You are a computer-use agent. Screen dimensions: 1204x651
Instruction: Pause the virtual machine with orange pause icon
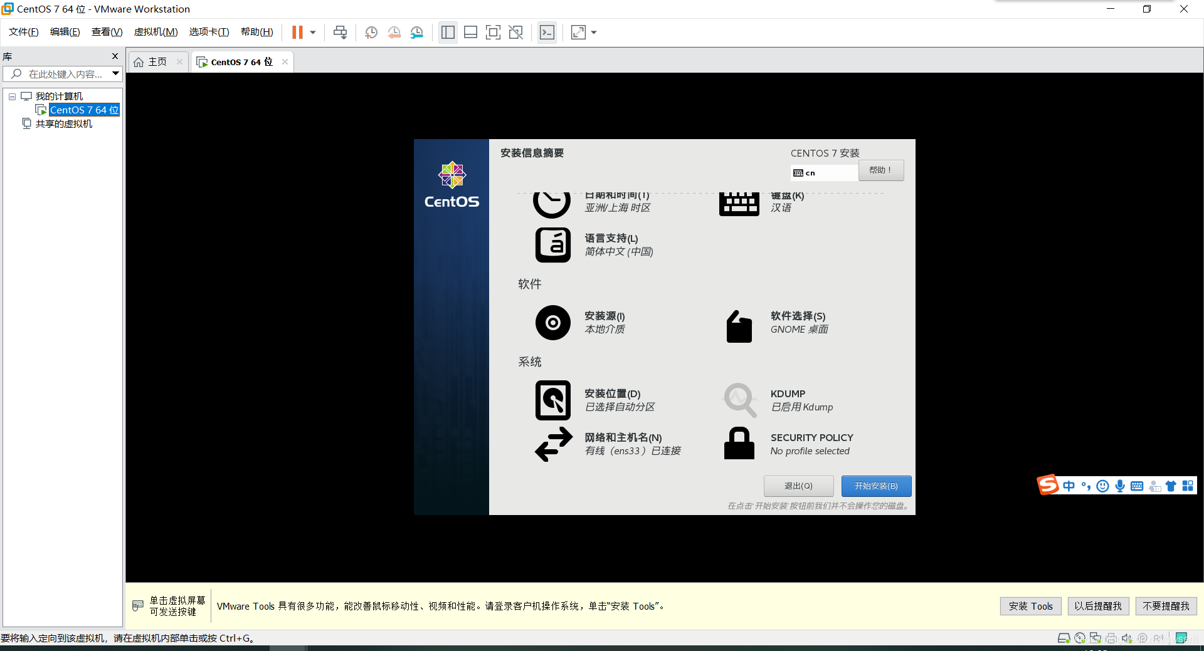coord(297,32)
